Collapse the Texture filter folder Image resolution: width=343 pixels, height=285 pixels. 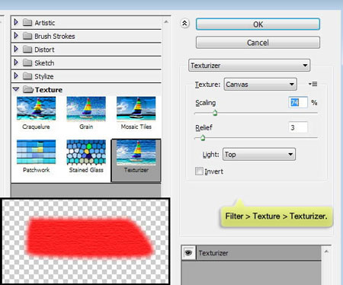click(16, 89)
